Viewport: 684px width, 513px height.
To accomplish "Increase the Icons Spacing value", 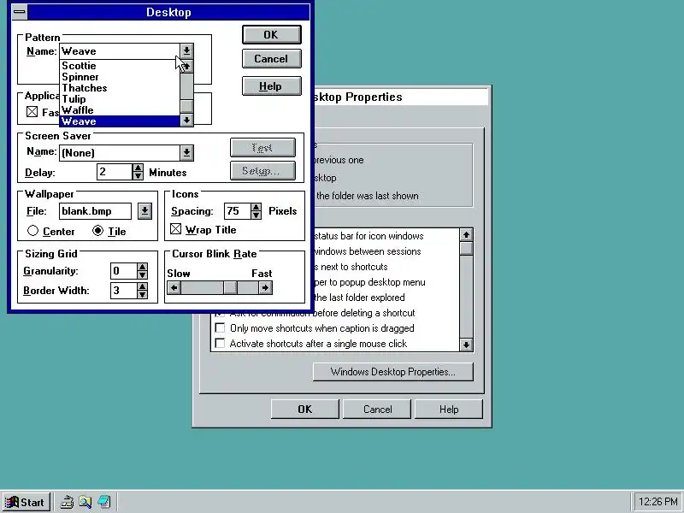I will coord(256,207).
